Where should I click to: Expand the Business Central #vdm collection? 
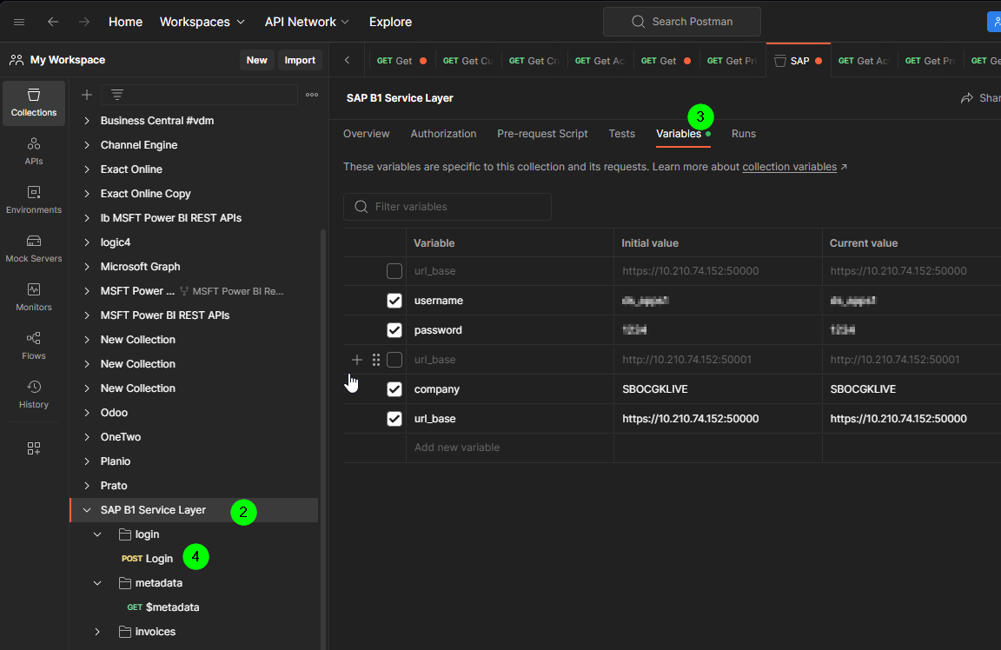pos(87,120)
